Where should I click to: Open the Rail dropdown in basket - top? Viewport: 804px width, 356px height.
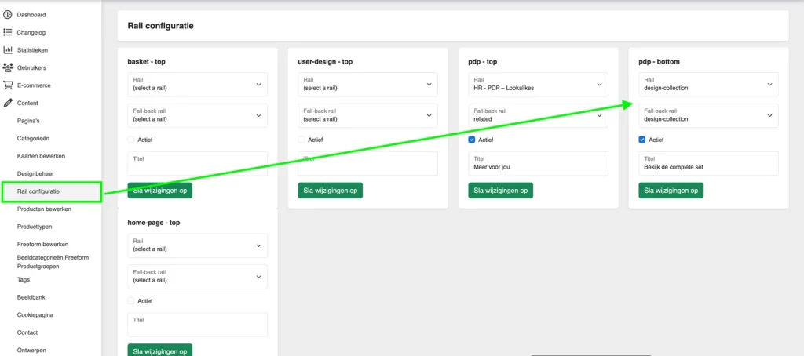(197, 85)
